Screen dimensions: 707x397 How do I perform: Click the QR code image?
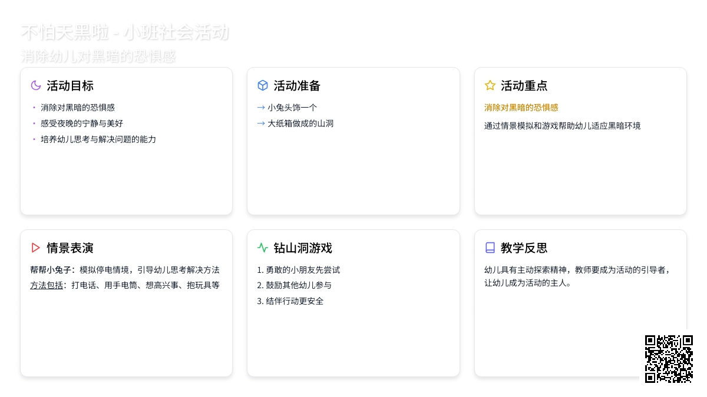669,359
